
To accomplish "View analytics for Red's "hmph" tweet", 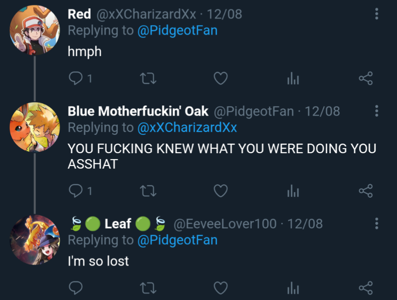I will [x=293, y=79].
